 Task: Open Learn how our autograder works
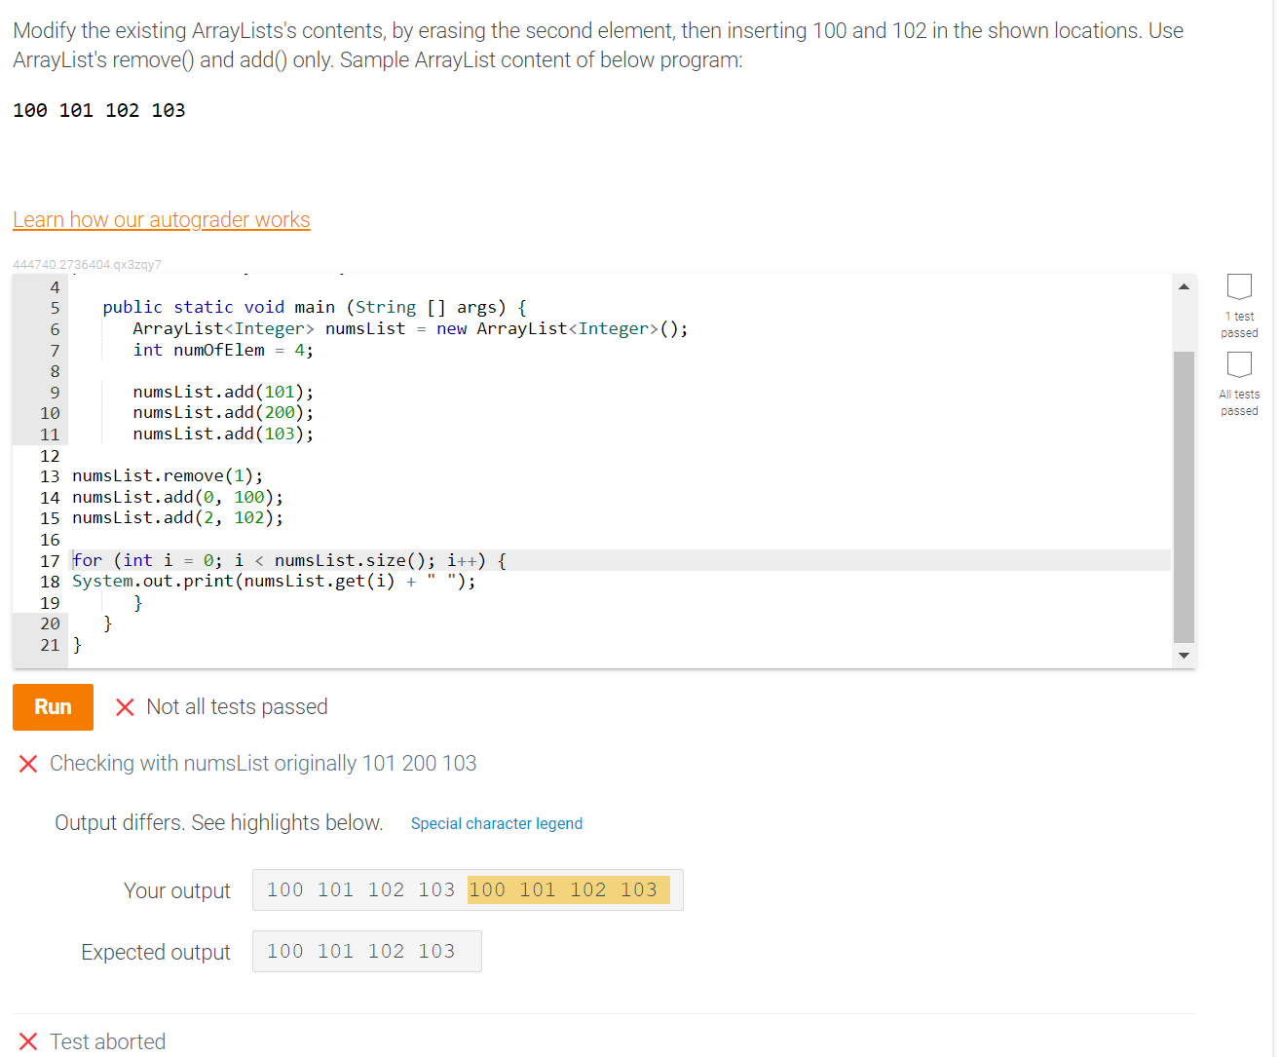click(161, 219)
